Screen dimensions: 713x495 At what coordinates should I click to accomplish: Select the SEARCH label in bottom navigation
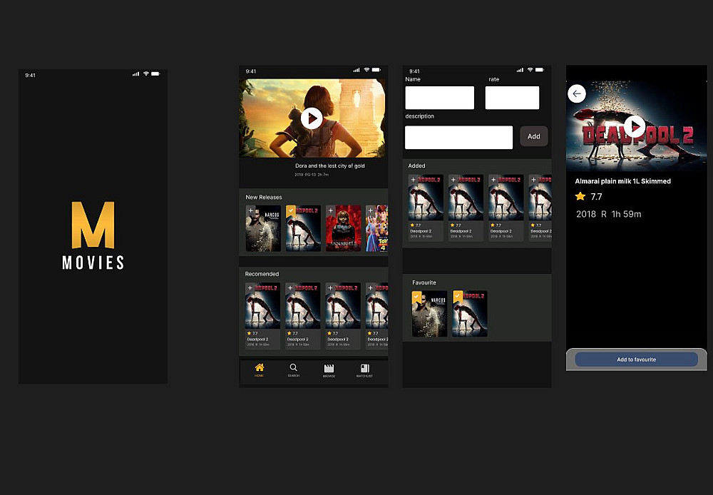294,376
